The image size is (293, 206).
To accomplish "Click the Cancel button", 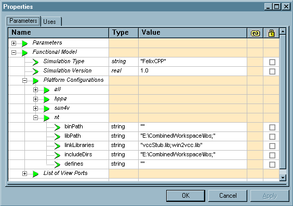I will (228, 196).
